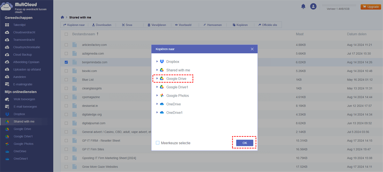Screen dimensions: 383x172
Task: Click the Google Photos pinwheel in dialog
Action: pyautogui.click(x=162, y=95)
